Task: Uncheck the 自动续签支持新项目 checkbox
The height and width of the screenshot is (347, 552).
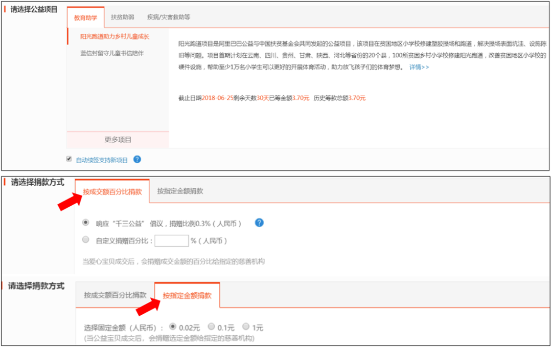Action: point(68,159)
